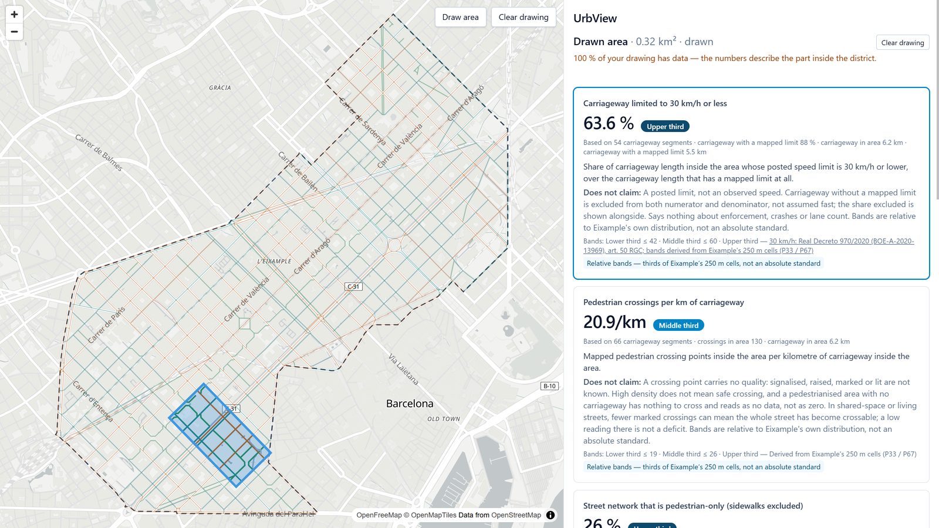Click the Relative bands note in speed card

coord(704,263)
